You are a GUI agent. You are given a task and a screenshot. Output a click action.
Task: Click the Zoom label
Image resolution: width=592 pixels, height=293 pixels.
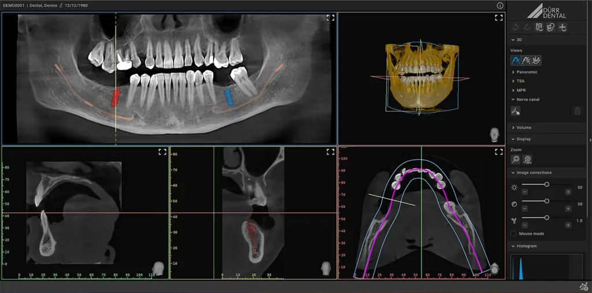click(516, 150)
